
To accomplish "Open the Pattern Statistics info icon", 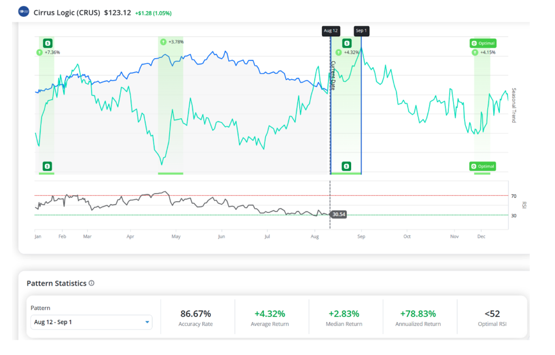I will (x=92, y=283).
